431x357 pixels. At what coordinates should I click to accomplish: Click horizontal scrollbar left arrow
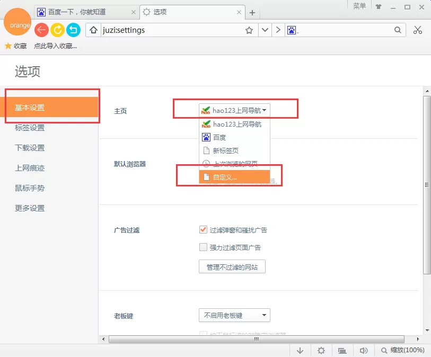103,339
